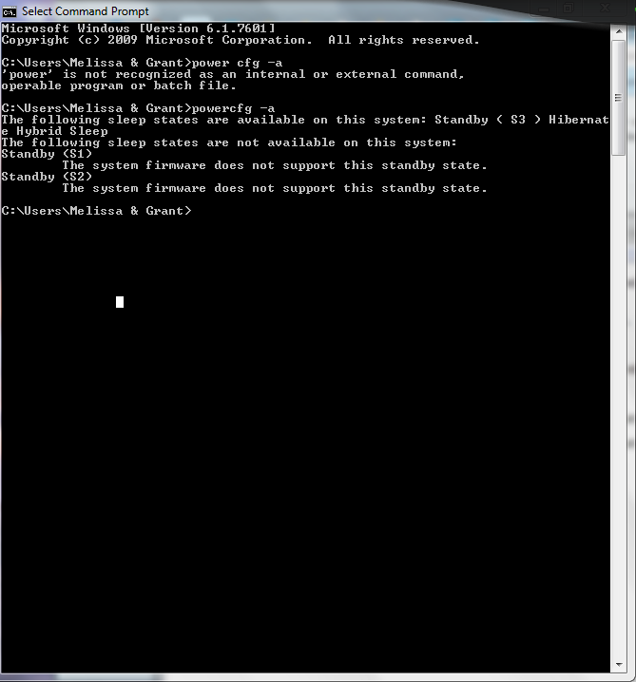Screen dimensions: 636x682
Task: Minimize the Command Prompt window
Action: [x=544, y=9]
